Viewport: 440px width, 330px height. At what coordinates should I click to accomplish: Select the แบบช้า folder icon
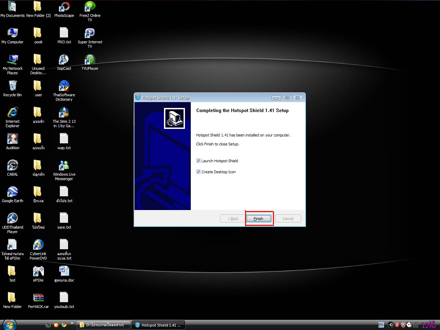[x=38, y=115]
